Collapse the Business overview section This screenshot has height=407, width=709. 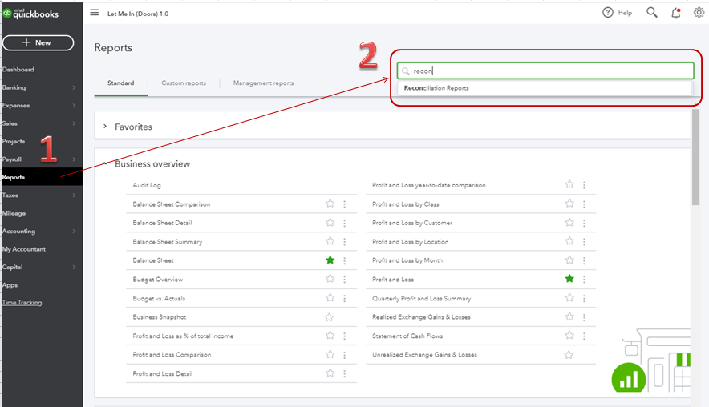(x=105, y=163)
